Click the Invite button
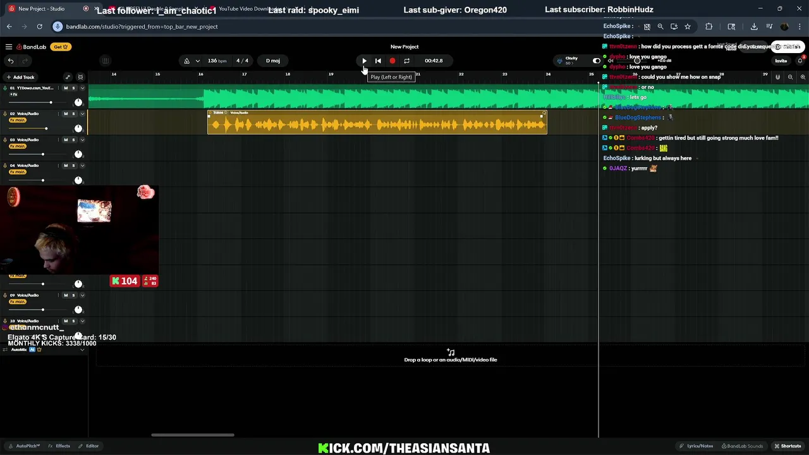This screenshot has width=809, height=455. pyautogui.click(x=781, y=61)
